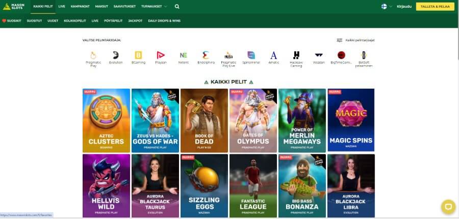Open the live chat bubble
The width and height of the screenshot is (459, 219).
448,207
